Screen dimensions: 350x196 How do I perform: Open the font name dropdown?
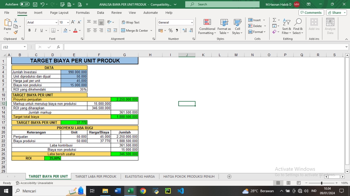(x=56, y=23)
